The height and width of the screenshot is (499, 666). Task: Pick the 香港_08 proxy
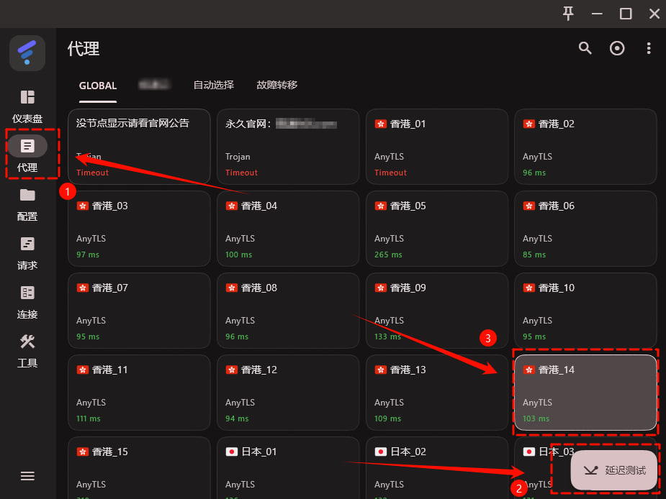click(x=288, y=311)
